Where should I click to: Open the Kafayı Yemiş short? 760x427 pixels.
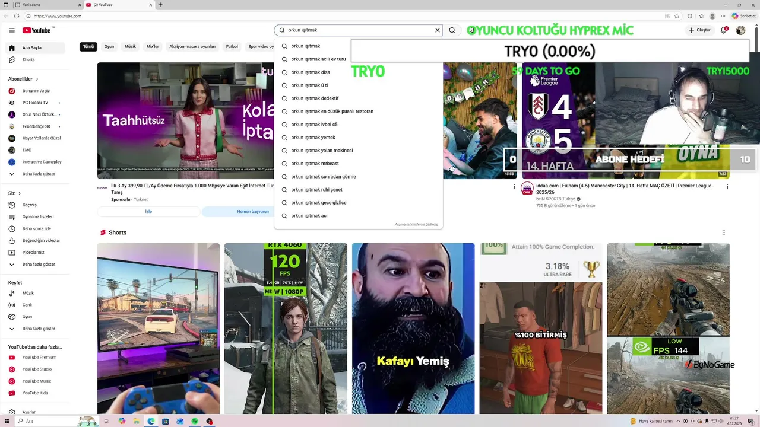tap(413, 329)
